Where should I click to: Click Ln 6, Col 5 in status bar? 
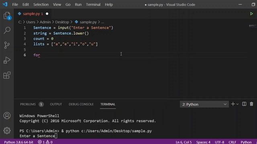(x=184, y=142)
